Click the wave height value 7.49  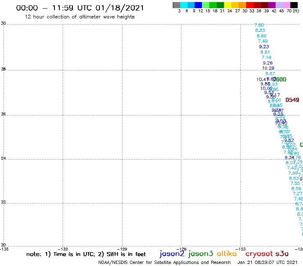point(262,41)
